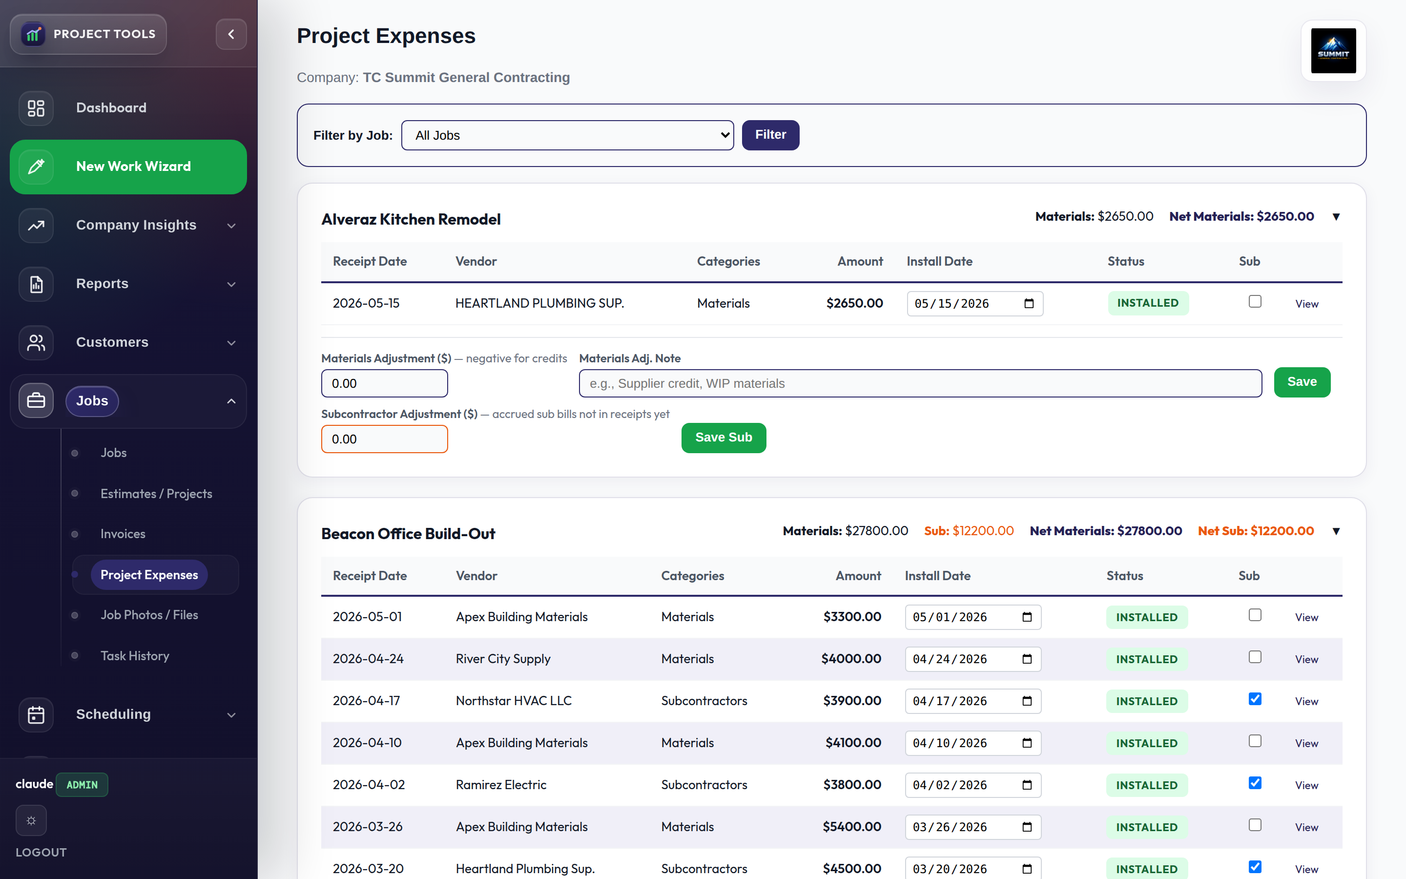
Task: Open Estimates / Projects submenu item
Action: [x=156, y=494]
